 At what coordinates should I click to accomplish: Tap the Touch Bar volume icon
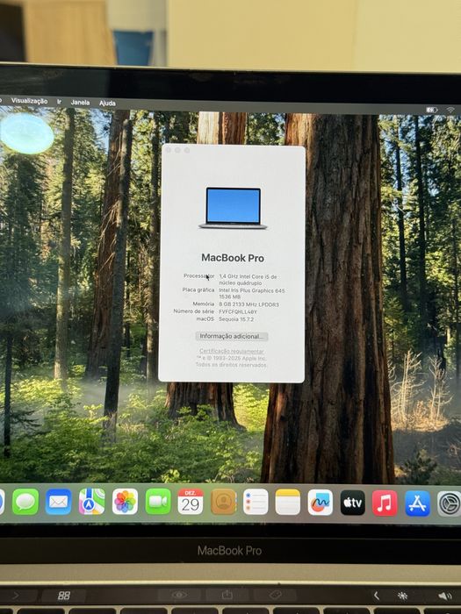[444, 596]
